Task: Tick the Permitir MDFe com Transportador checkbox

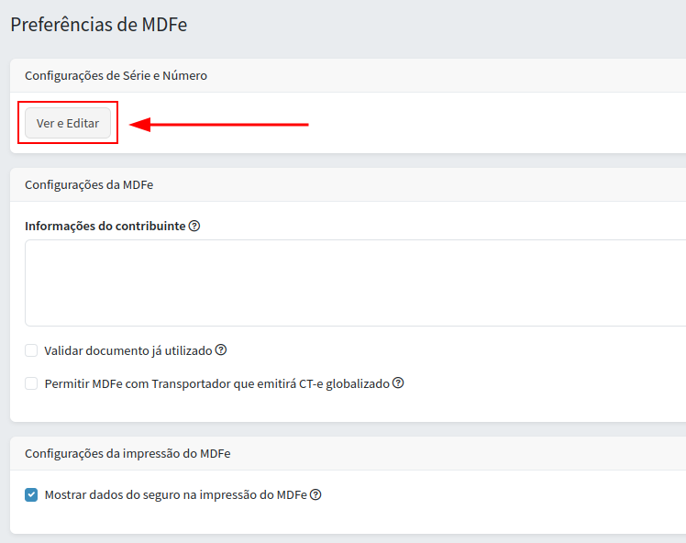Action: tap(31, 383)
